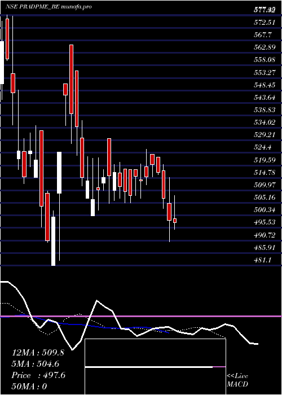Click the 485.91 price axis label
282x395 pixels.
tap(264, 248)
